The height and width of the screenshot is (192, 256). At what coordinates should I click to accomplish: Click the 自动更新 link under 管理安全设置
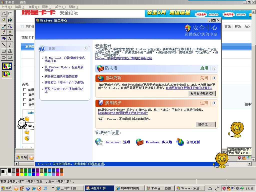[x=193, y=142]
